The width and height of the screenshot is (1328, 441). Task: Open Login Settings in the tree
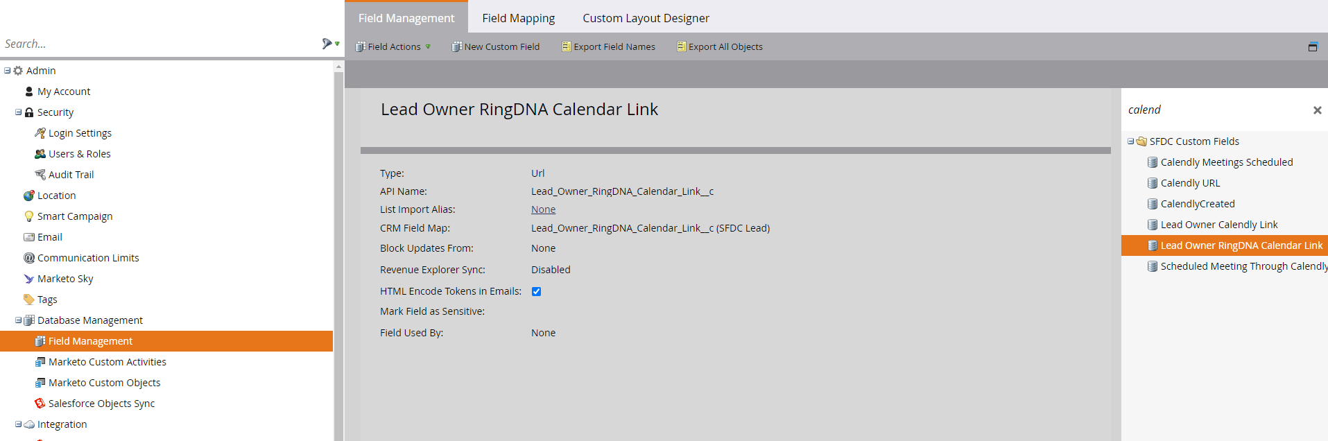tap(80, 133)
